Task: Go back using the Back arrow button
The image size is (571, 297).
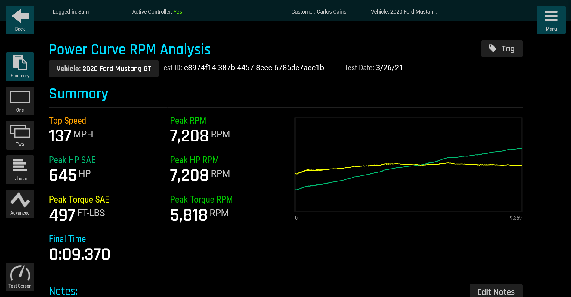Action: coord(20,20)
